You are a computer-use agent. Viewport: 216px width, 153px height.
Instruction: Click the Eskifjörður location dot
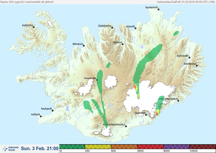click(197, 66)
